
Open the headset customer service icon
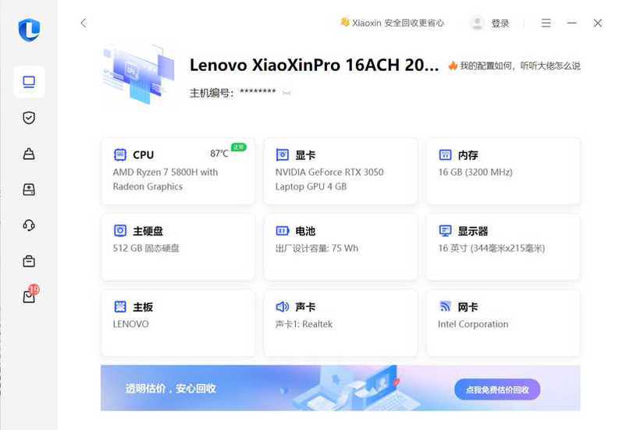29,226
